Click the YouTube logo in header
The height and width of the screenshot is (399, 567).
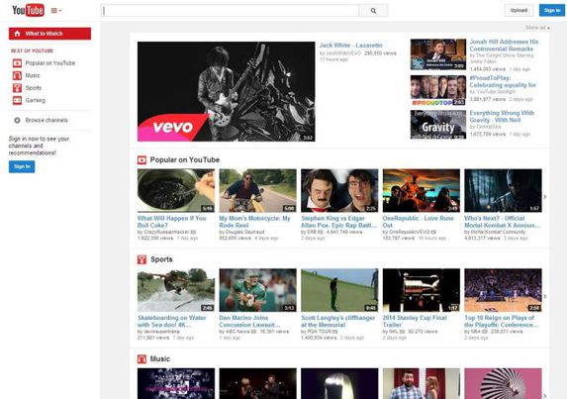(x=28, y=10)
